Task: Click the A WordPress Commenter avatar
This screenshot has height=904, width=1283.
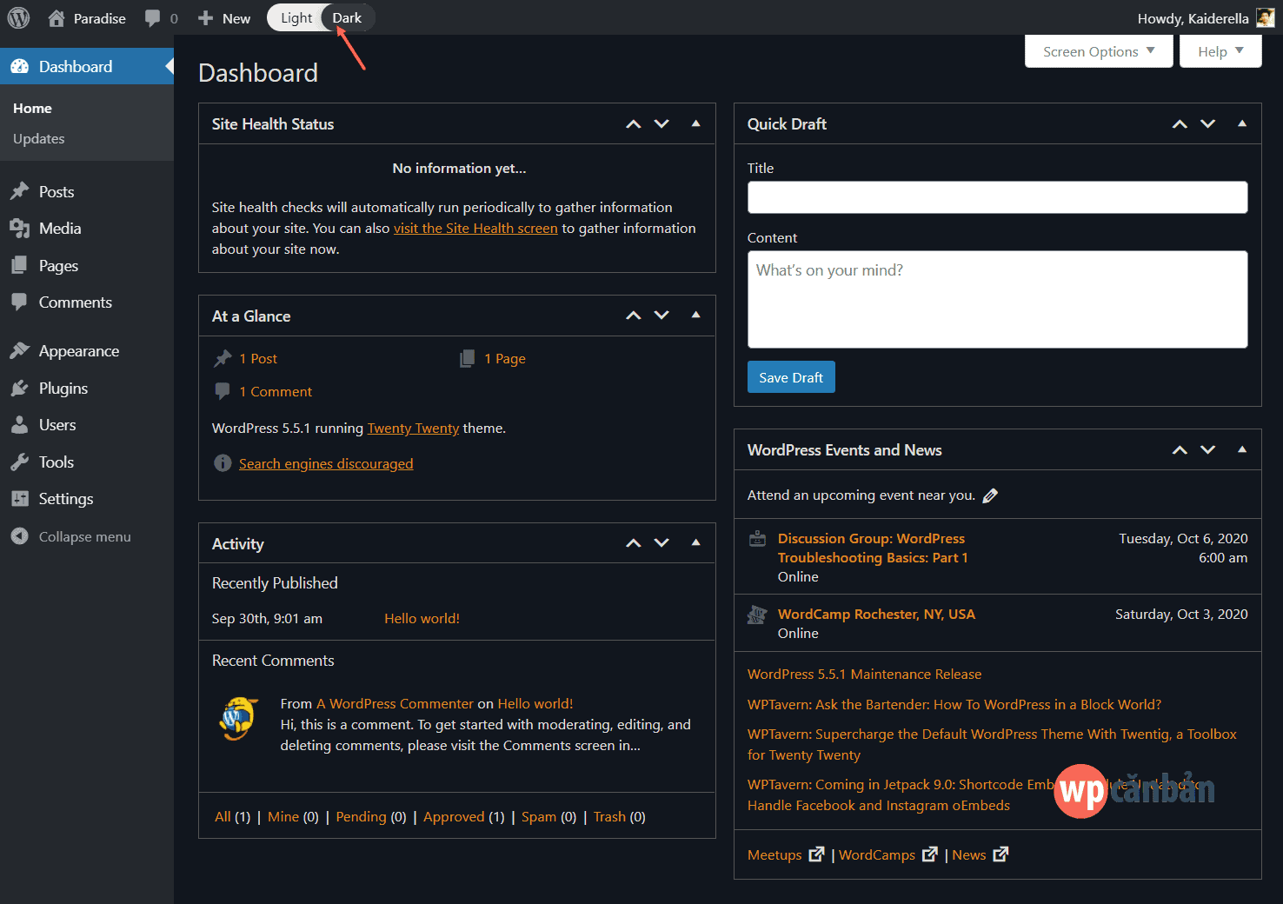Action: (x=239, y=718)
